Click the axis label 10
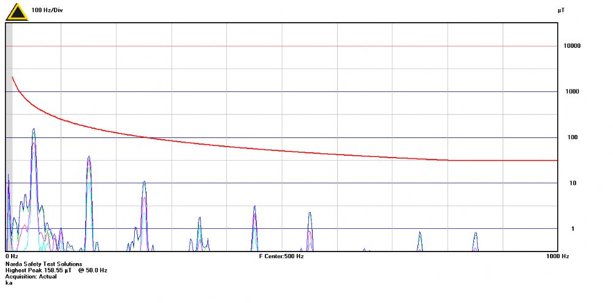 pos(572,183)
